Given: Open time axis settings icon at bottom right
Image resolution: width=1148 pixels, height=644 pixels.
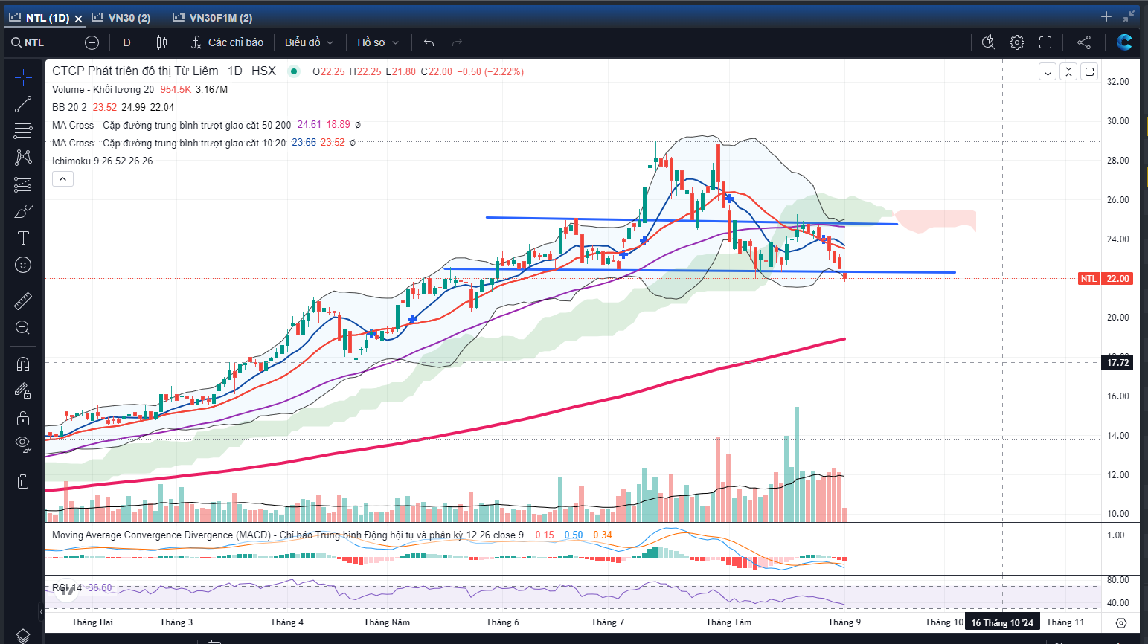Looking at the screenshot, I should point(1122,622).
